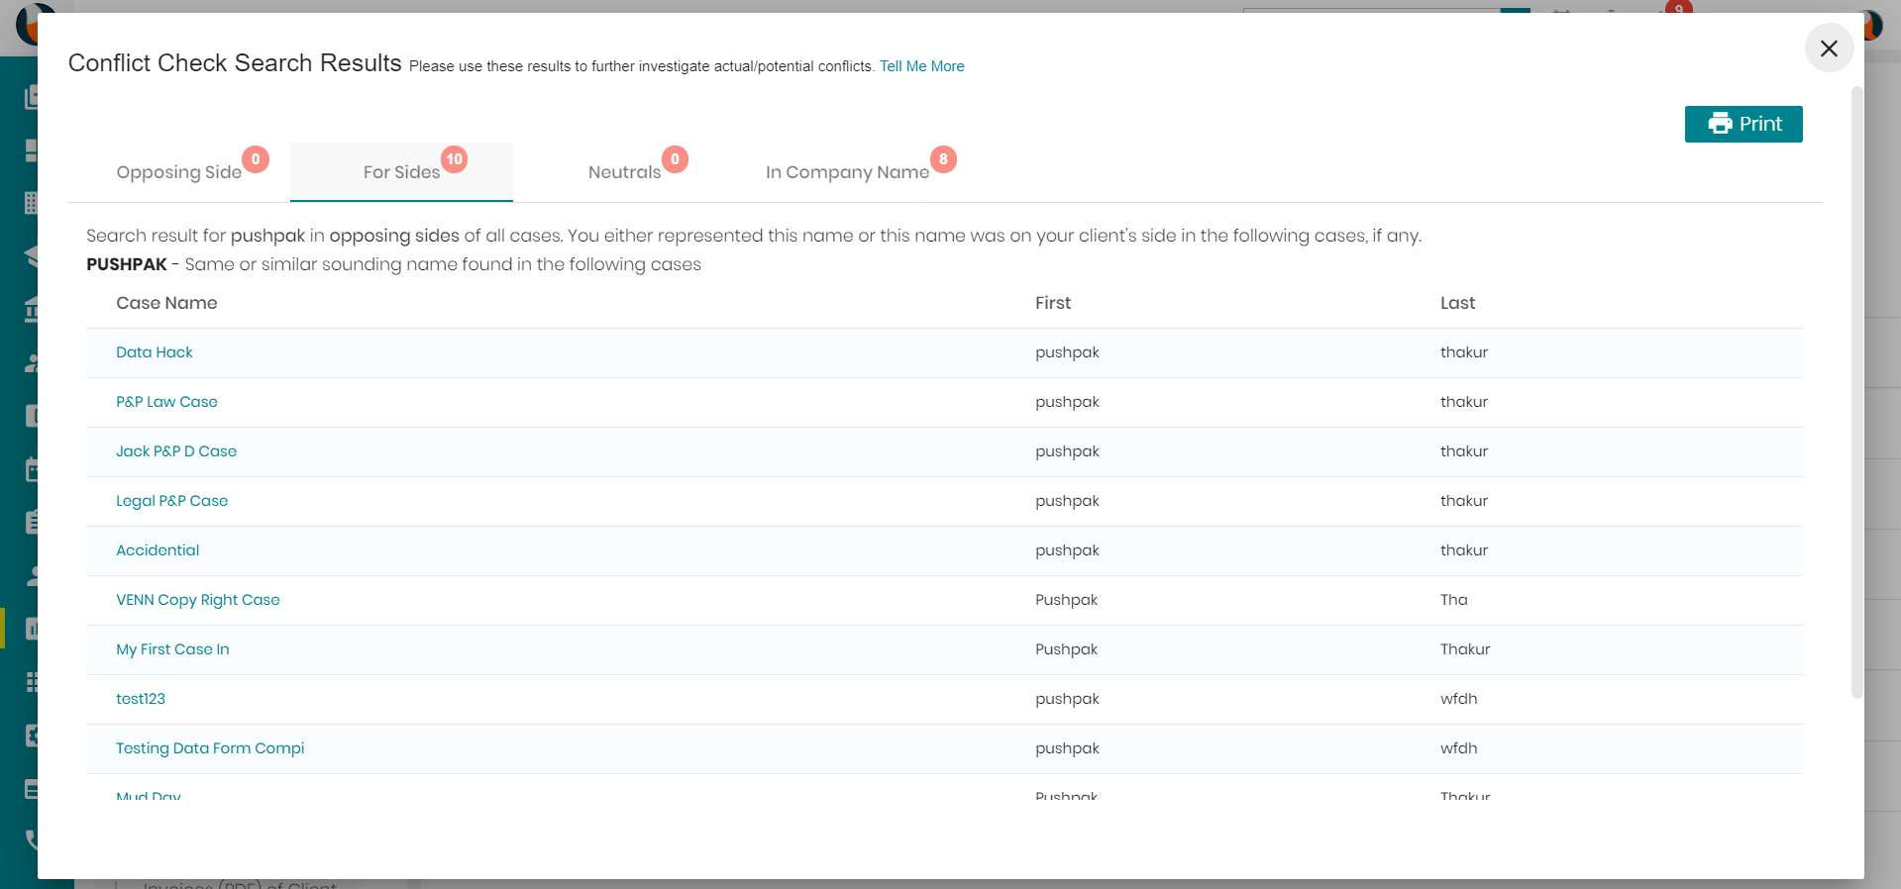Open the Accidential case link

(158, 550)
